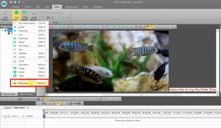Click timeline zoom out minus button
This screenshot has height=128, width=221.
pyautogui.click(x=19, y=99)
